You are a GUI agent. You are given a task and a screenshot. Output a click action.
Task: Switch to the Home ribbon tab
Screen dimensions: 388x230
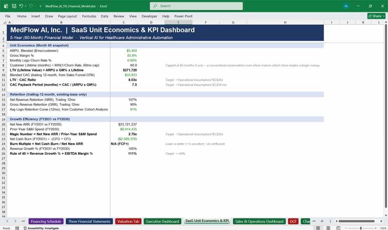click(22, 16)
